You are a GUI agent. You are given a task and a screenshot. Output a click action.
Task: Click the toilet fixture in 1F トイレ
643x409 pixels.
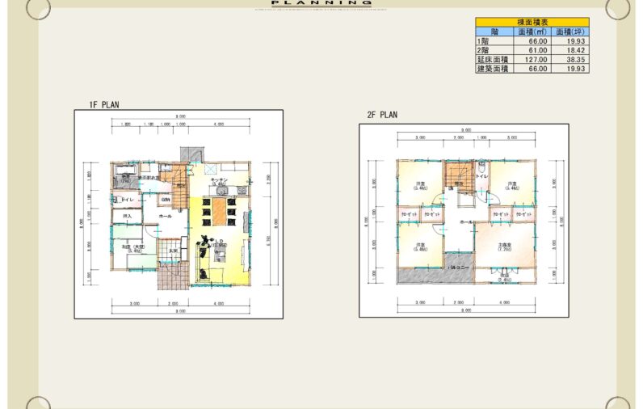pos(116,200)
